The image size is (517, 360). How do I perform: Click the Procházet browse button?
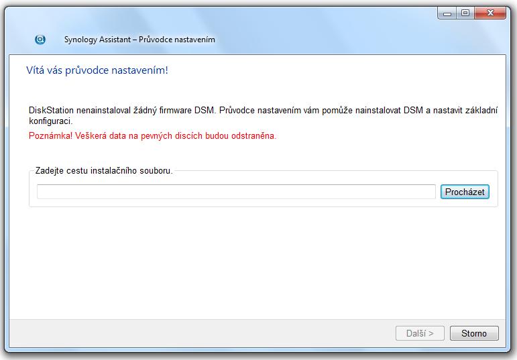(x=465, y=192)
